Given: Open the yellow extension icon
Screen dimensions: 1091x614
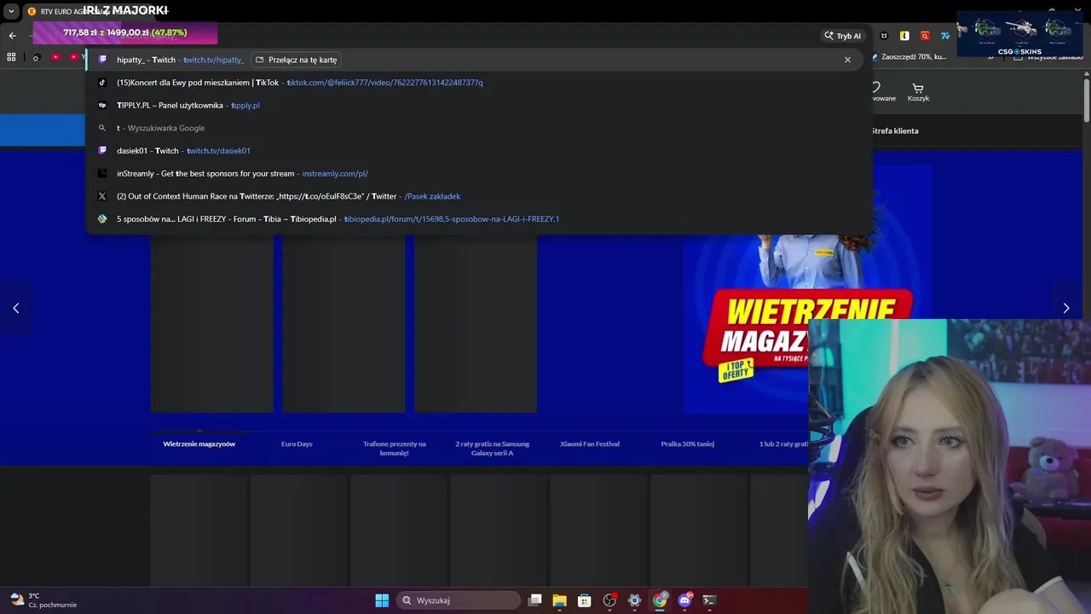Looking at the screenshot, I should tap(904, 36).
